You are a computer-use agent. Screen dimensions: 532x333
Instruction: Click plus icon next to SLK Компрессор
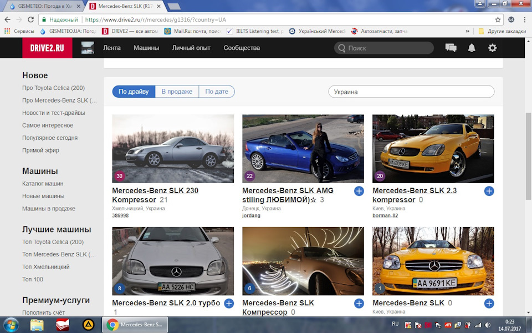[359, 304]
